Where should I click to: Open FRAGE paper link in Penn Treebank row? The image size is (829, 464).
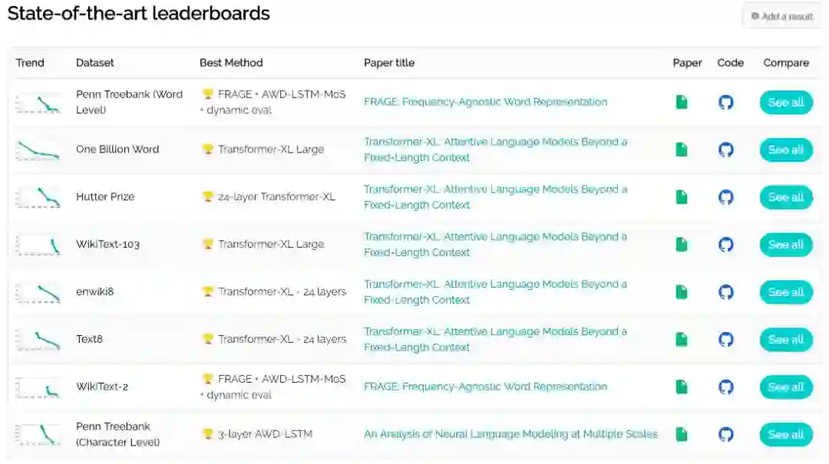pyautogui.click(x=485, y=102)
